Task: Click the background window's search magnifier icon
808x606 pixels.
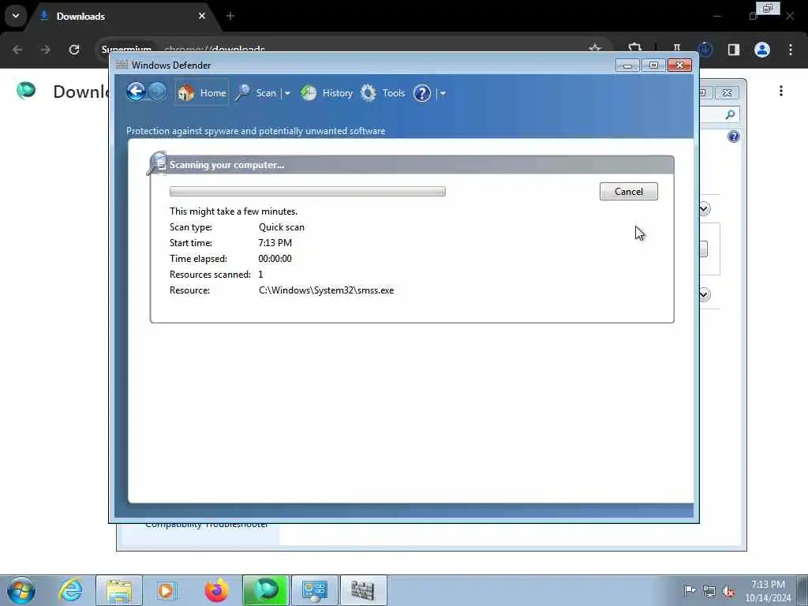Action: point(730,114)
